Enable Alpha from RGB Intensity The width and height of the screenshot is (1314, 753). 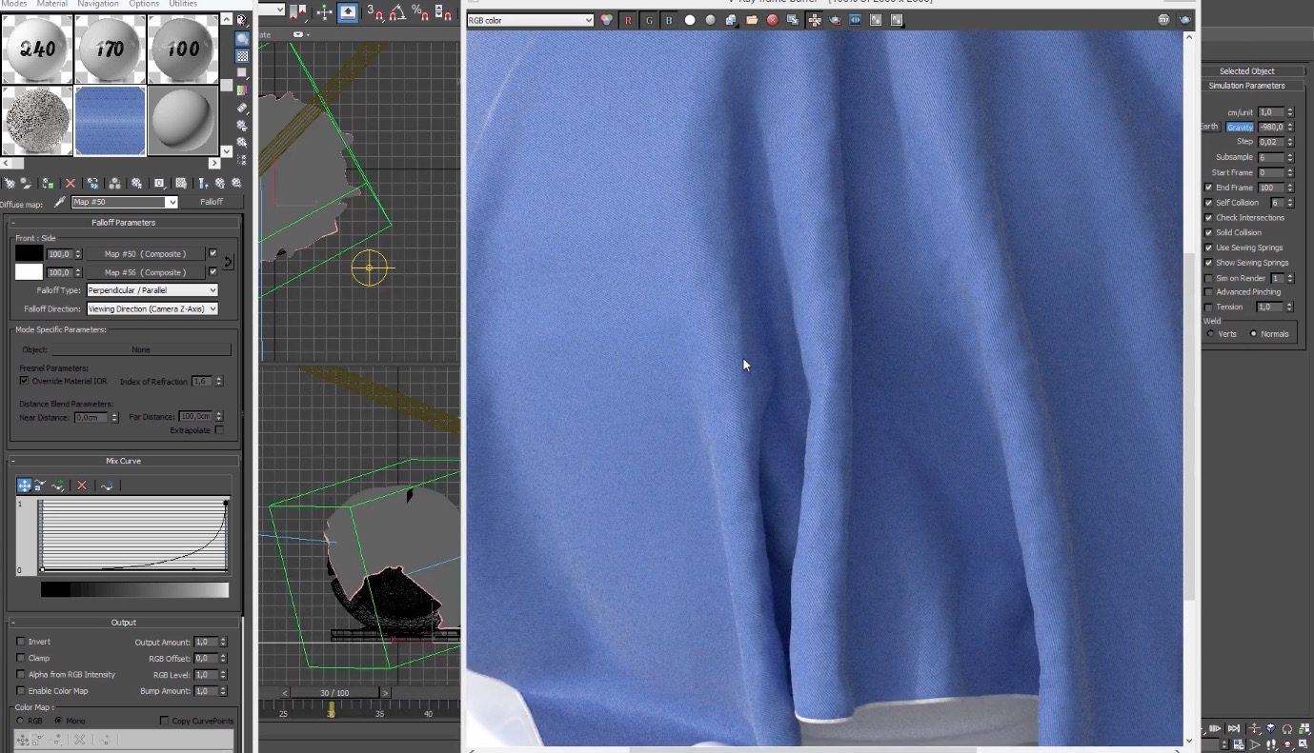(x=21, y=674)
